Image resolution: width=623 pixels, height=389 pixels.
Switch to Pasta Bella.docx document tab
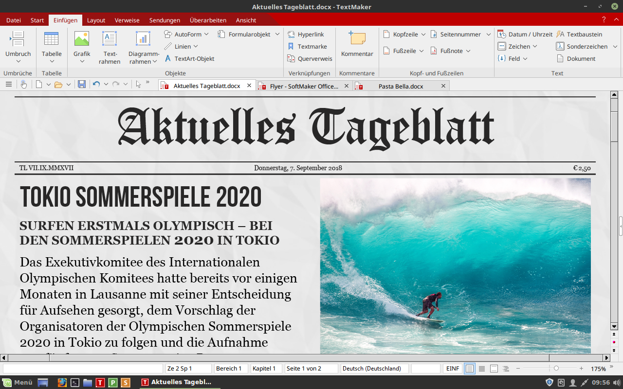(x=401, y=86)
